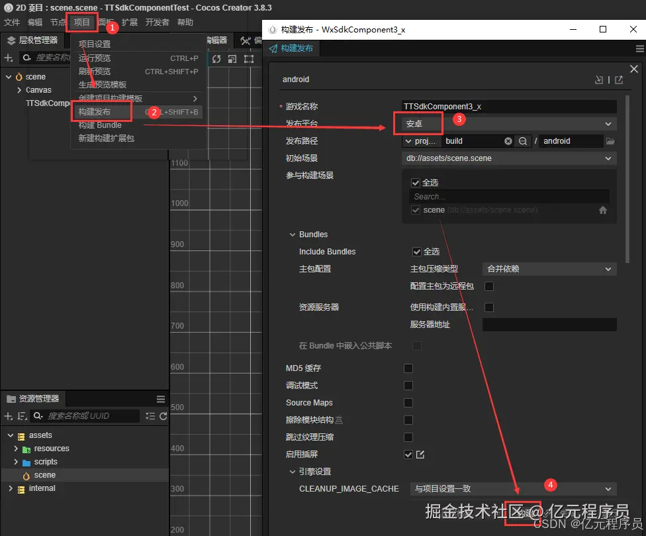The height and width of the screenshot is (536, 646).
Task: Expand the Canvas node
Action: click(x=19, y=90)
